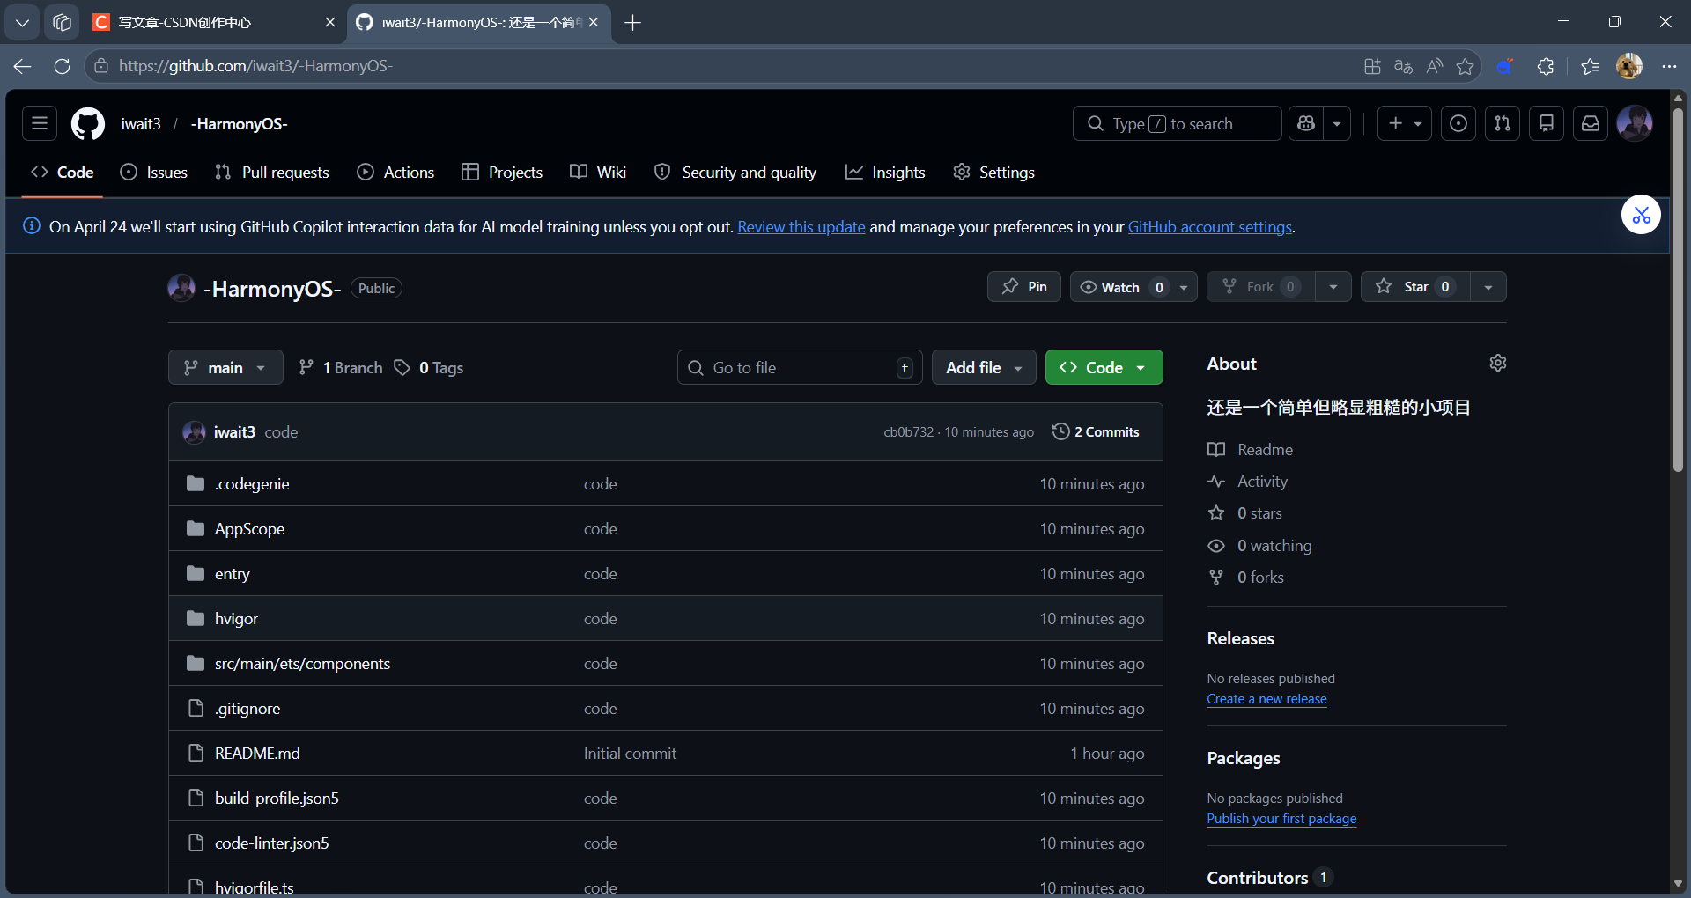Open the Create new plus menu
This screenshot has width=1691, height=898.
click(1405, 123)
